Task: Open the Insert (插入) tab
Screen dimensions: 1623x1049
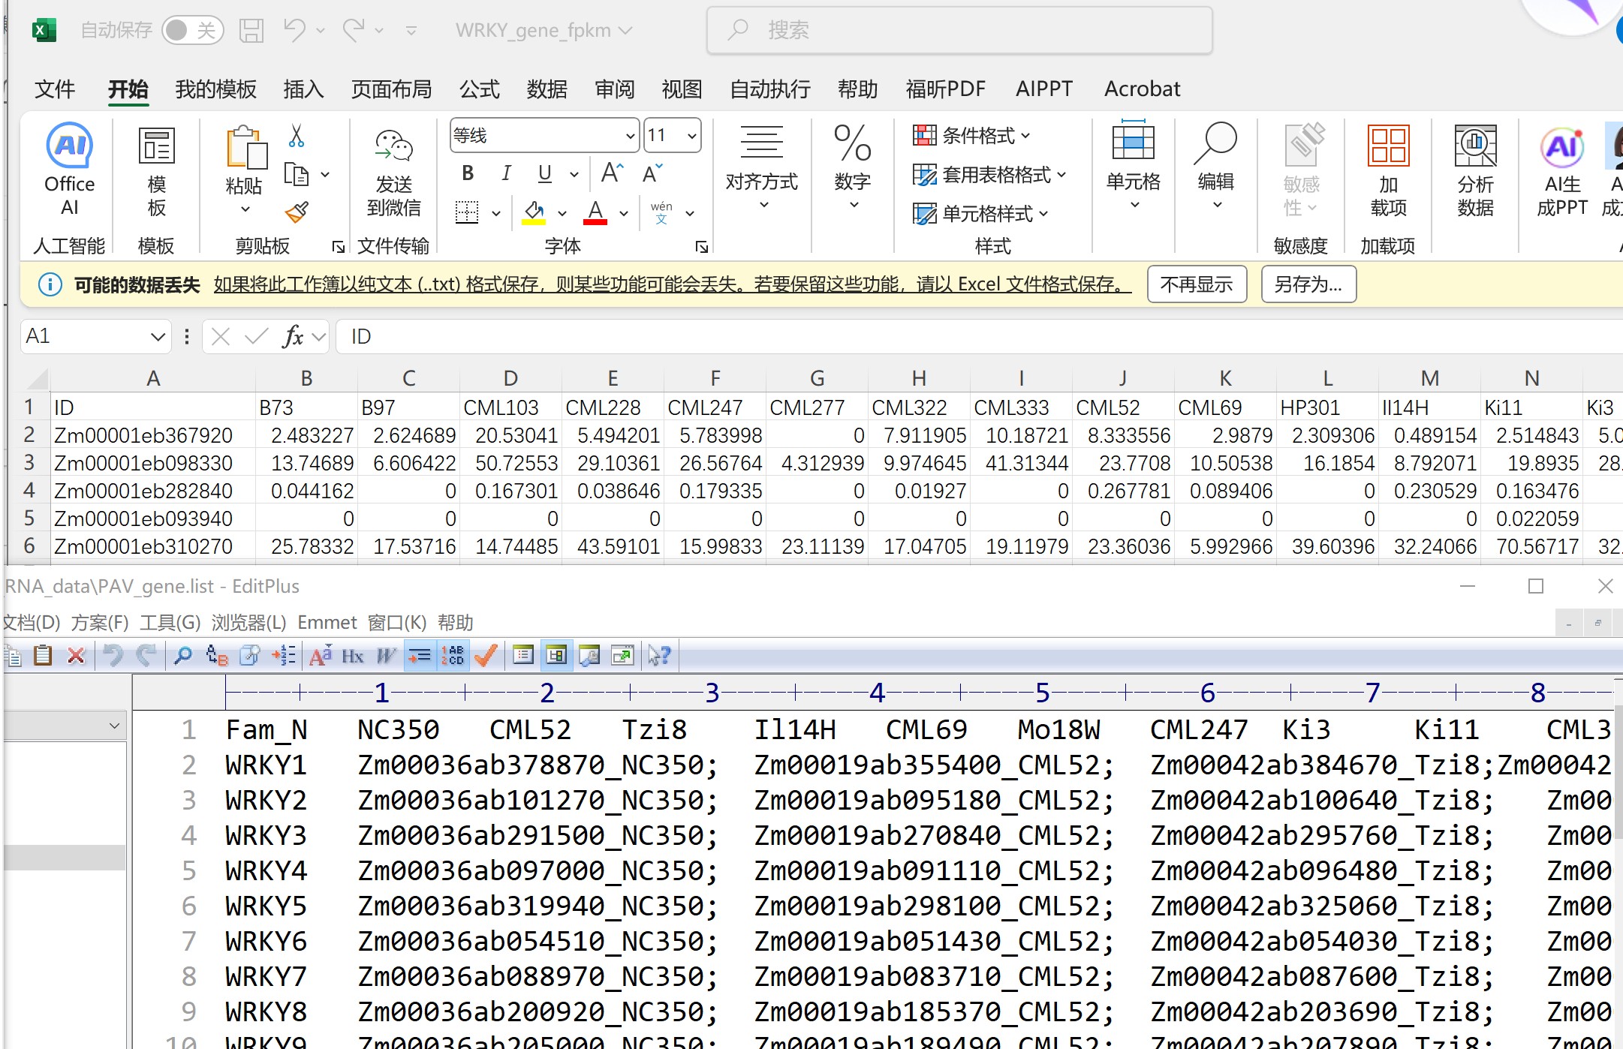Action: pos(304,89)
